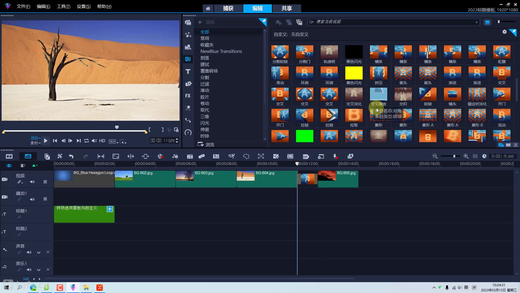Select the 收藏夹 category
Viewport: 520px width, 293px height.
tap(207, 45)
